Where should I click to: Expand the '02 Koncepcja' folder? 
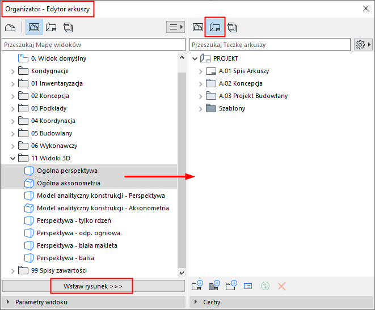(12, 96)
